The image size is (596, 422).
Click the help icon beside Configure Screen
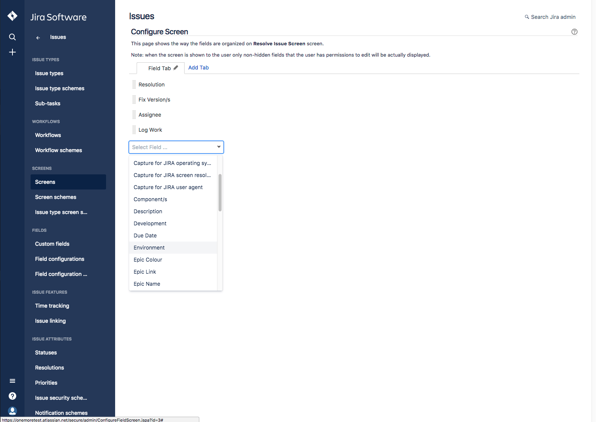click(x=574, y=32)
